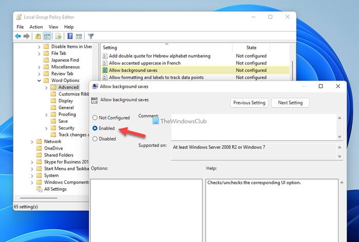This screenshot has height=242, width=359.
Task: Click the Up one level folder icon
Action: tap(38, 36)
